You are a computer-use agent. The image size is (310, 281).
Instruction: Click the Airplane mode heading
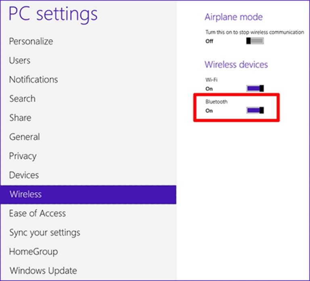click(234, 17)
